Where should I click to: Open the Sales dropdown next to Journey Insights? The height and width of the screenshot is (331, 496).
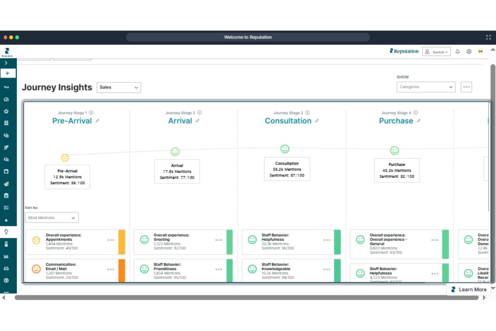tap(119, 87)
